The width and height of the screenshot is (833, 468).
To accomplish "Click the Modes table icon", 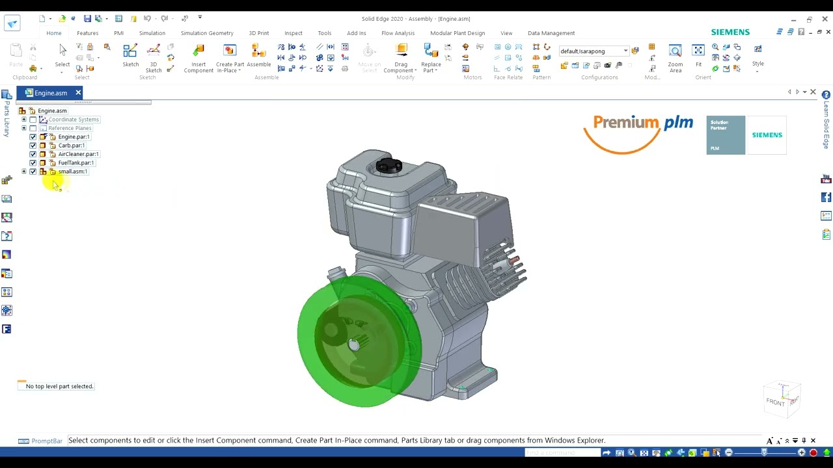I will point(651,47).
